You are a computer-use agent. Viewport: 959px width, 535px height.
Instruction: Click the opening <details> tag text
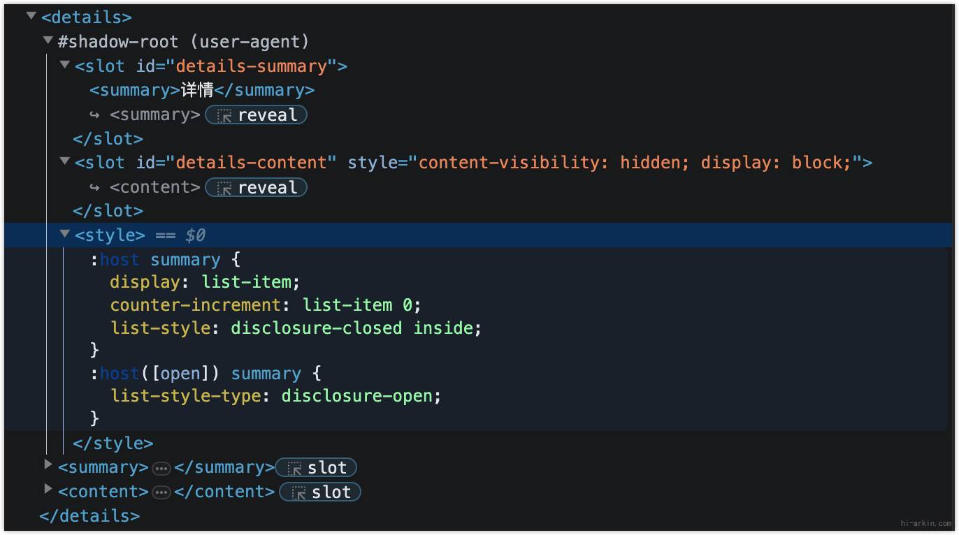point(87,17)
